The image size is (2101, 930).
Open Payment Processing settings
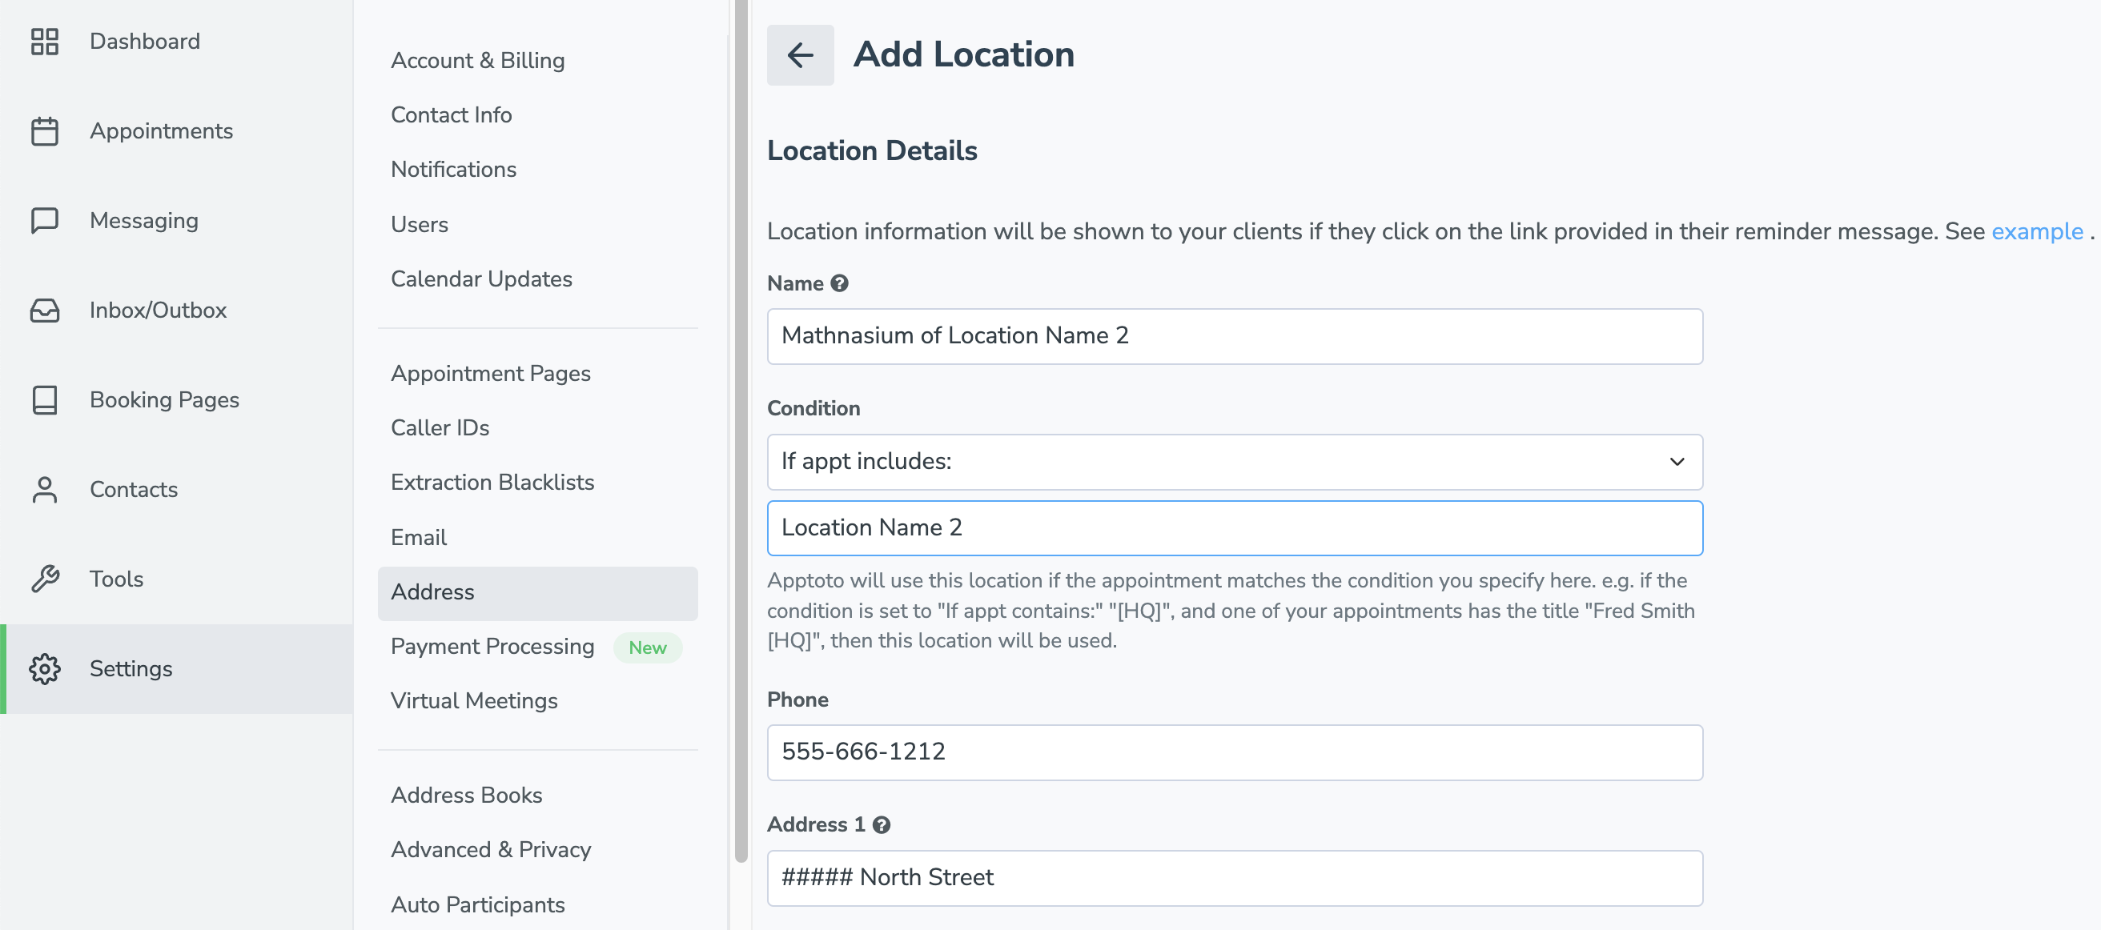click(492, 647)
